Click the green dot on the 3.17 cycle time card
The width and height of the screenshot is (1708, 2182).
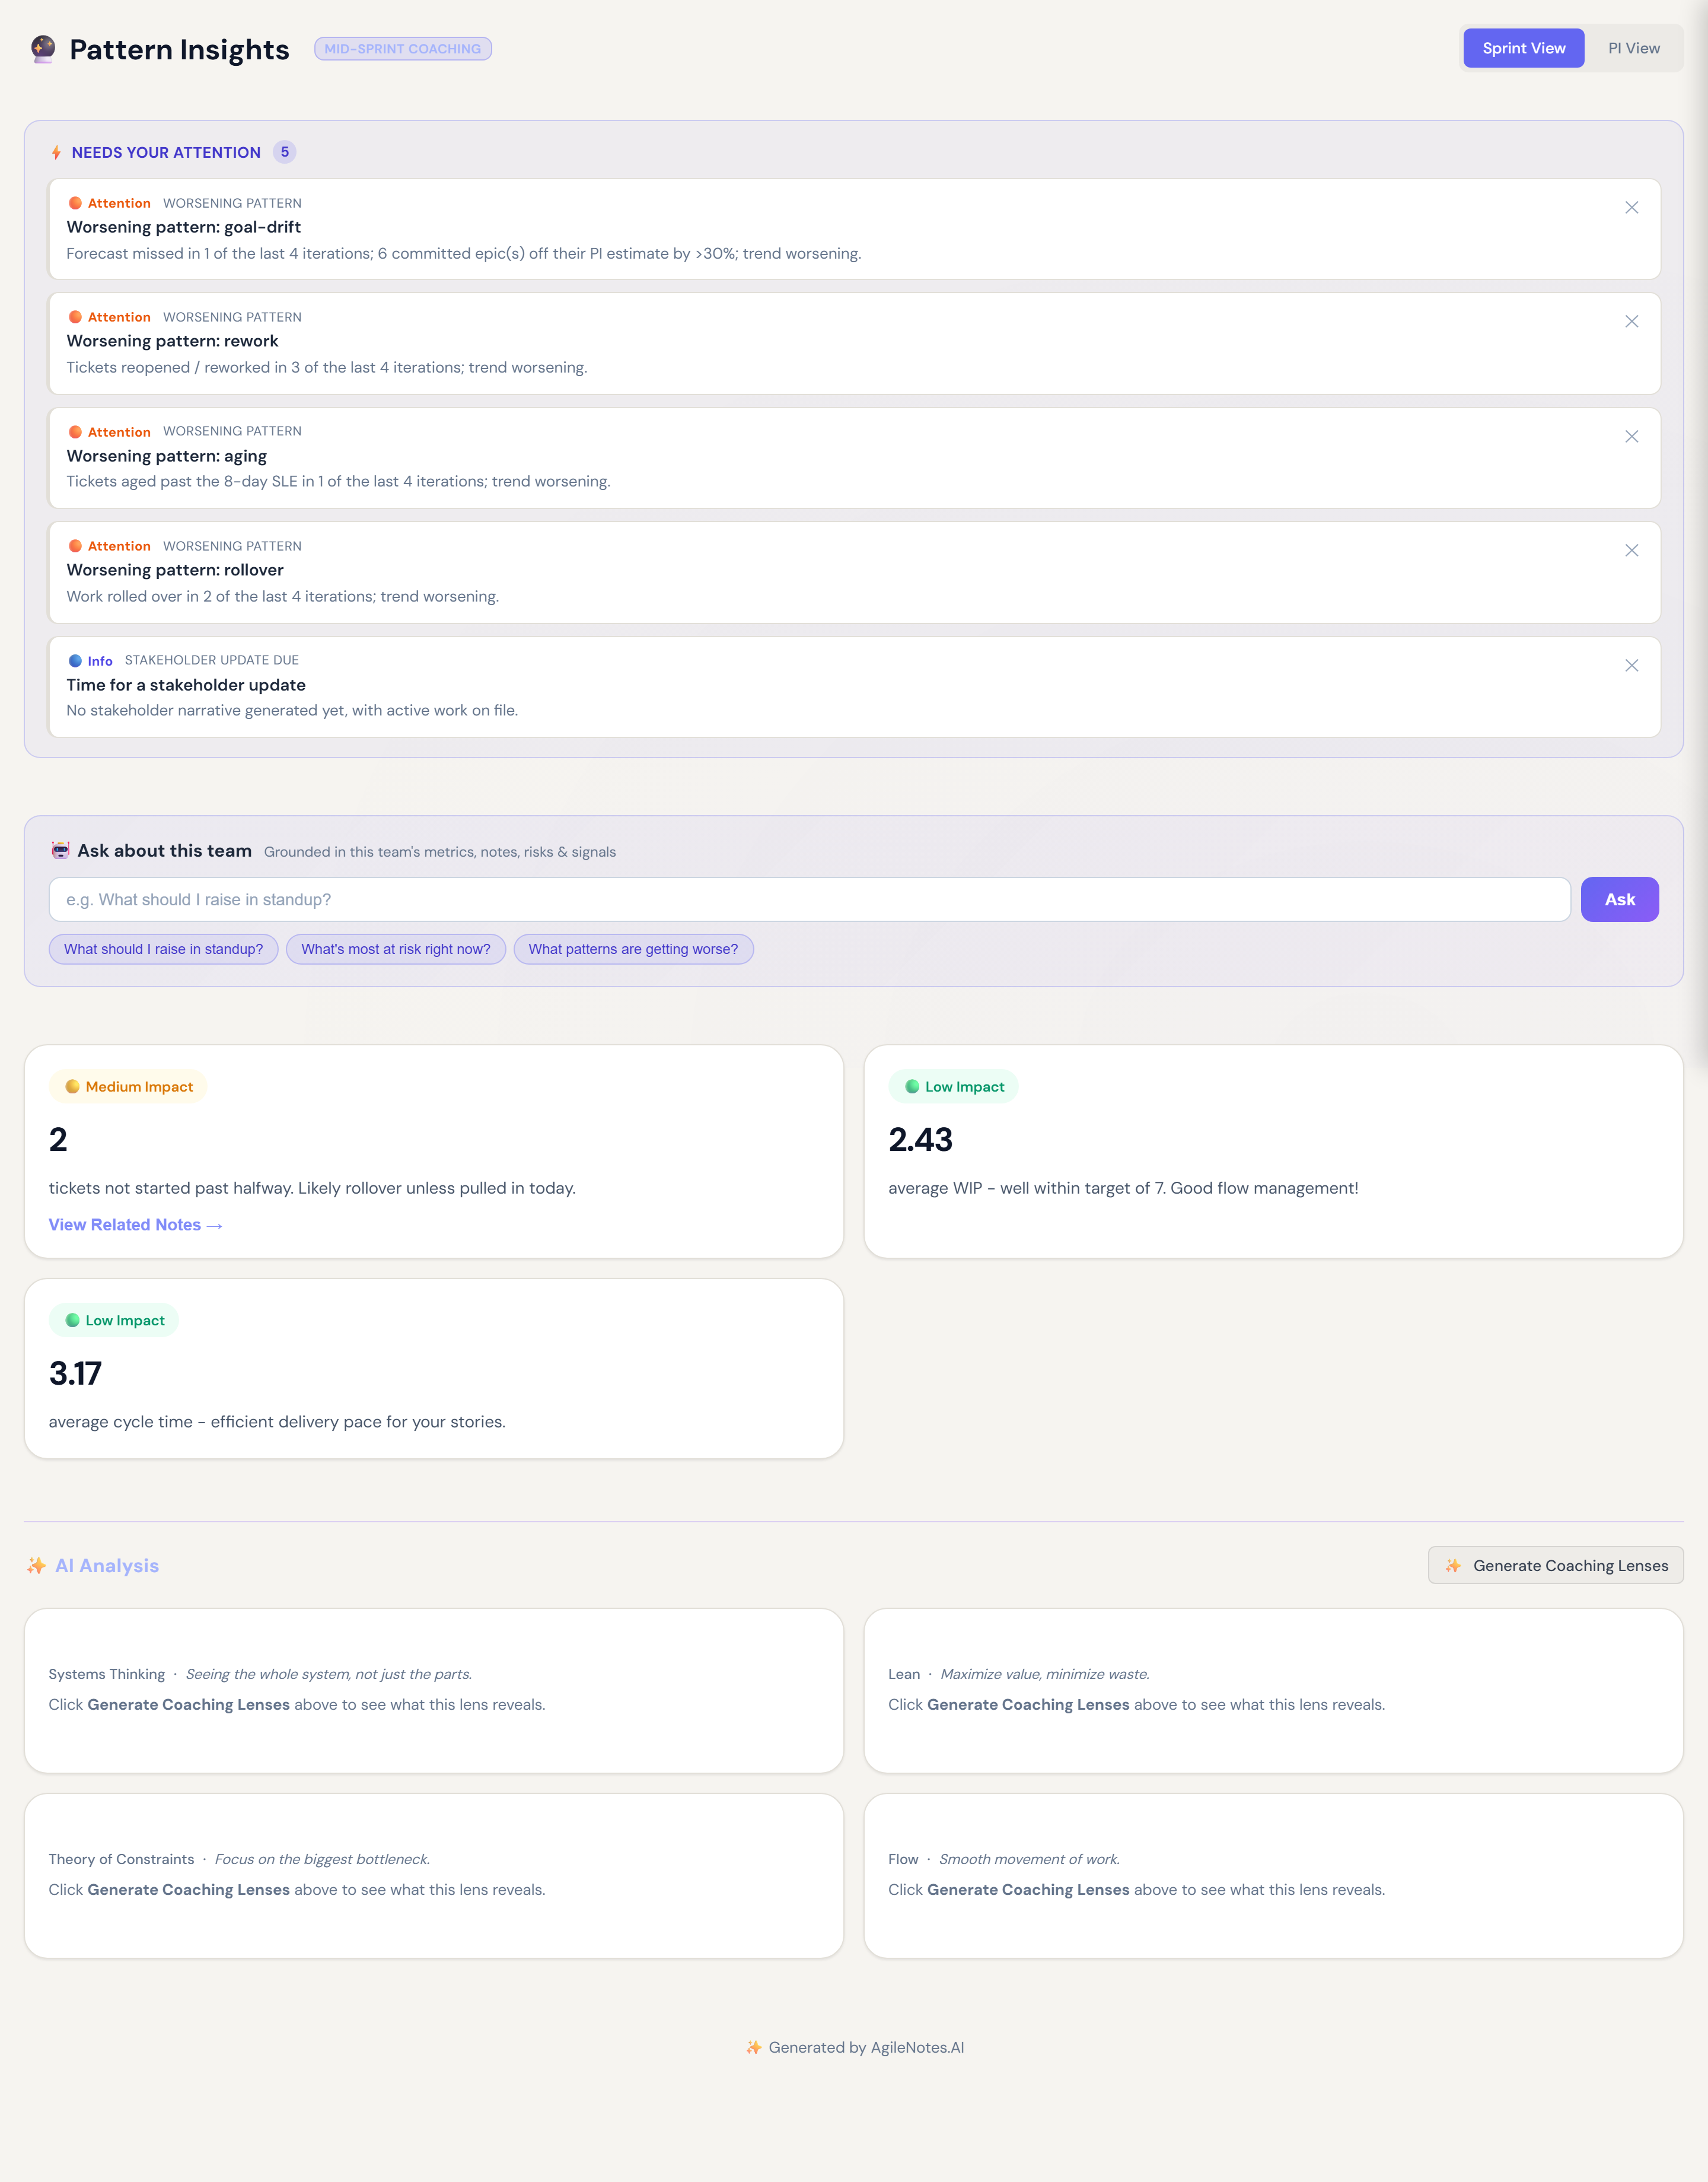coord(72,1321)
